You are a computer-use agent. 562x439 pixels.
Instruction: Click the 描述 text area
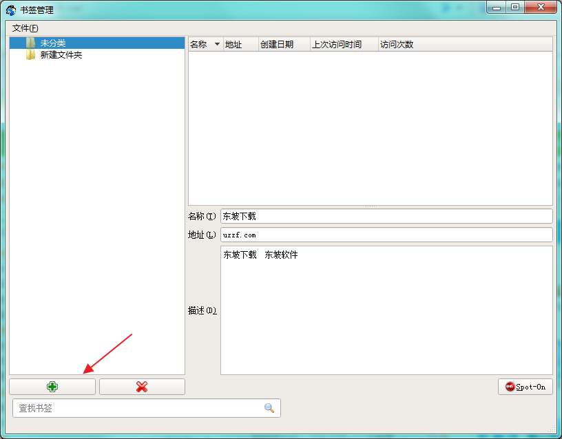[386, 310]
